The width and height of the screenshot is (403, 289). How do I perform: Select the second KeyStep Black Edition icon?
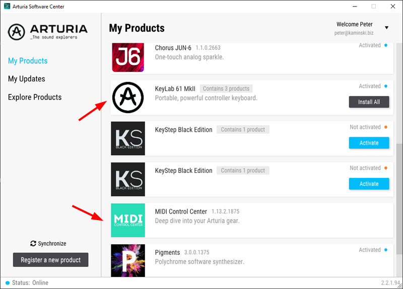pyautogui.click(x=128, y=179)
